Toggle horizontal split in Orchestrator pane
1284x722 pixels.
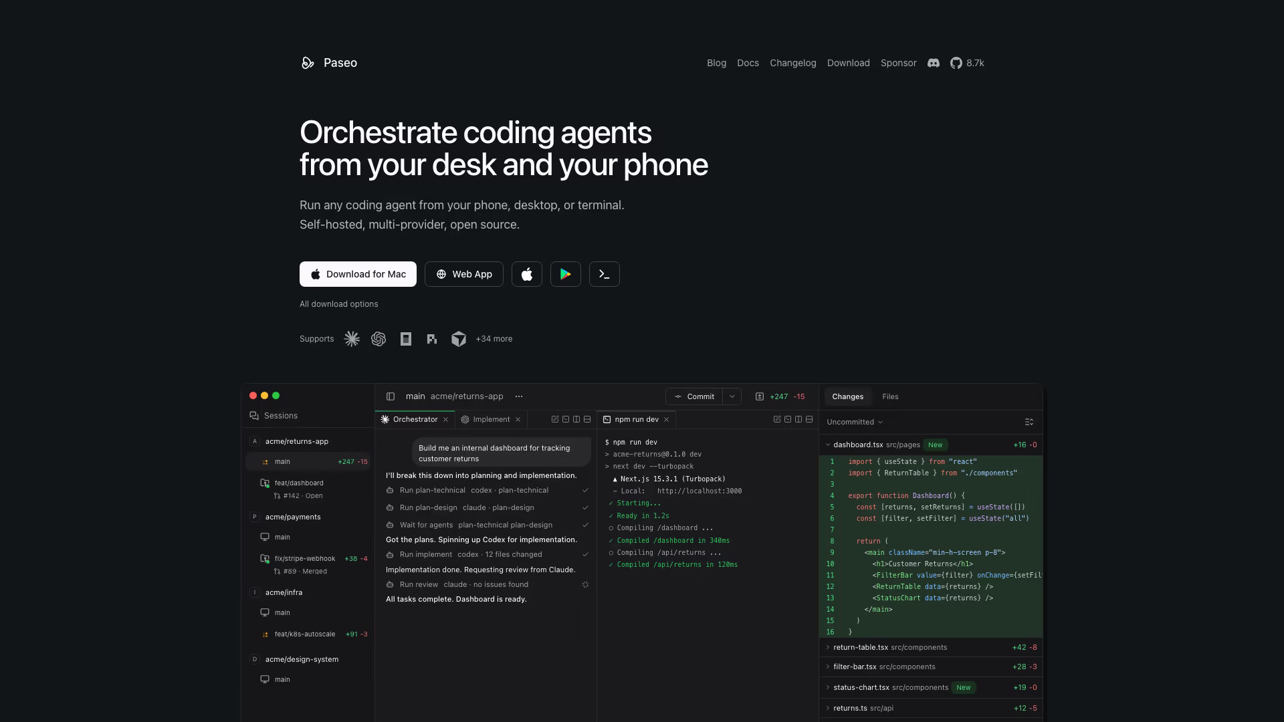coord(587,419)
